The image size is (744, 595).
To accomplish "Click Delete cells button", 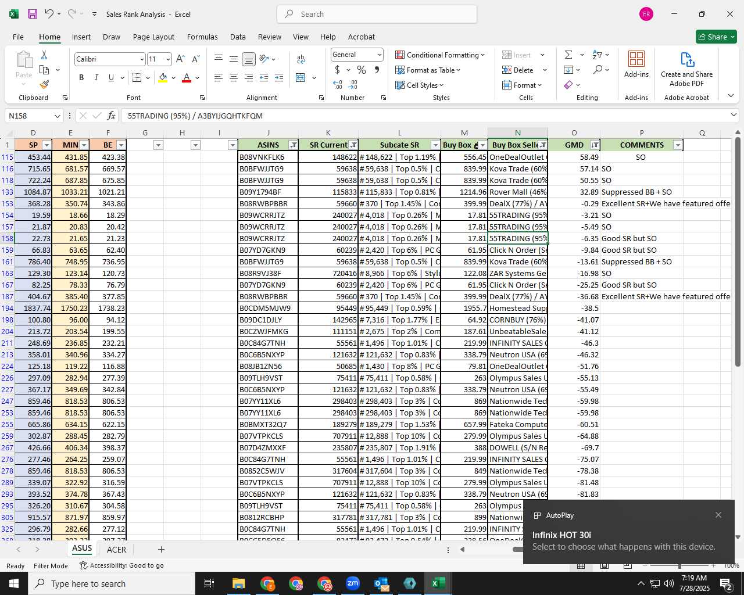I will click(518, 70).
